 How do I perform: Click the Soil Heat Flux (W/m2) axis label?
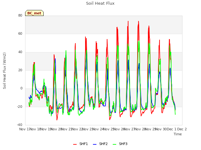[4, 71]
